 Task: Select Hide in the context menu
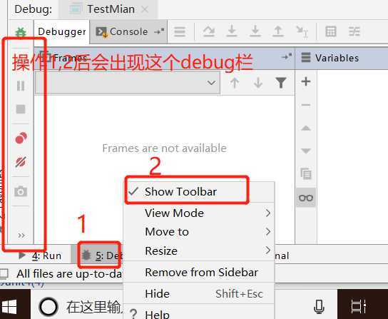coord(199,294)
